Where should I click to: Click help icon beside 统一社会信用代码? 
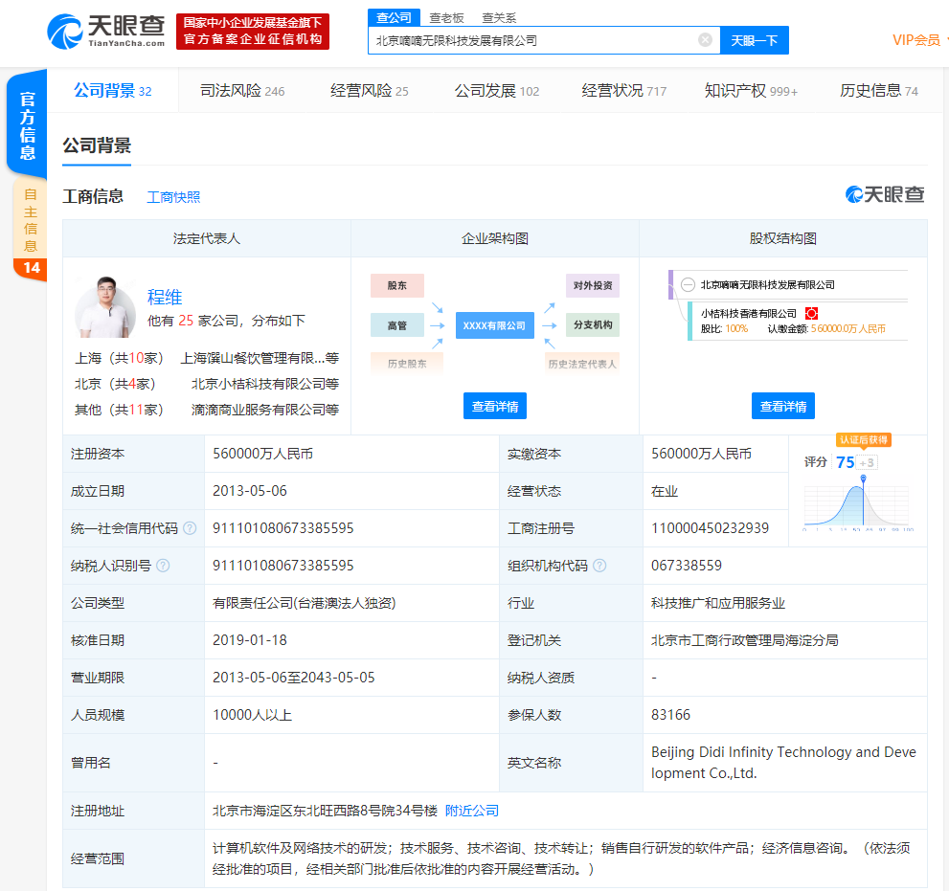tap(190, 528)
